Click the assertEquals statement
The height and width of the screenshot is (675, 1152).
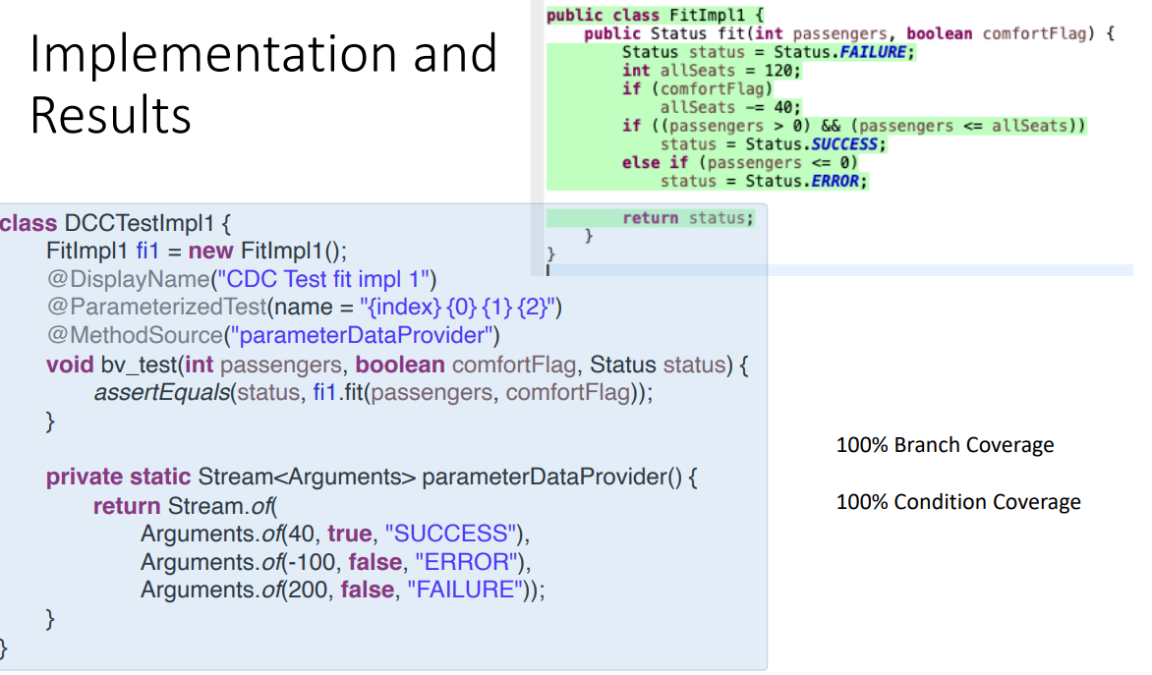(x=373, y=394)
